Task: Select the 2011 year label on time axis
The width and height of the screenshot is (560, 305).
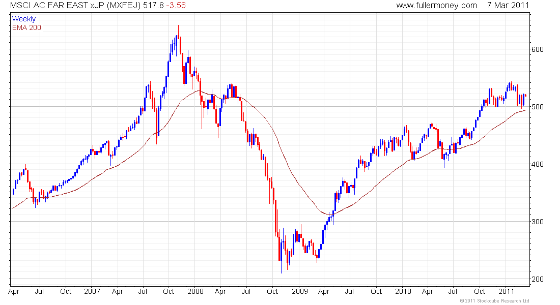Action: pyautogui.click(x=506, y=291)
